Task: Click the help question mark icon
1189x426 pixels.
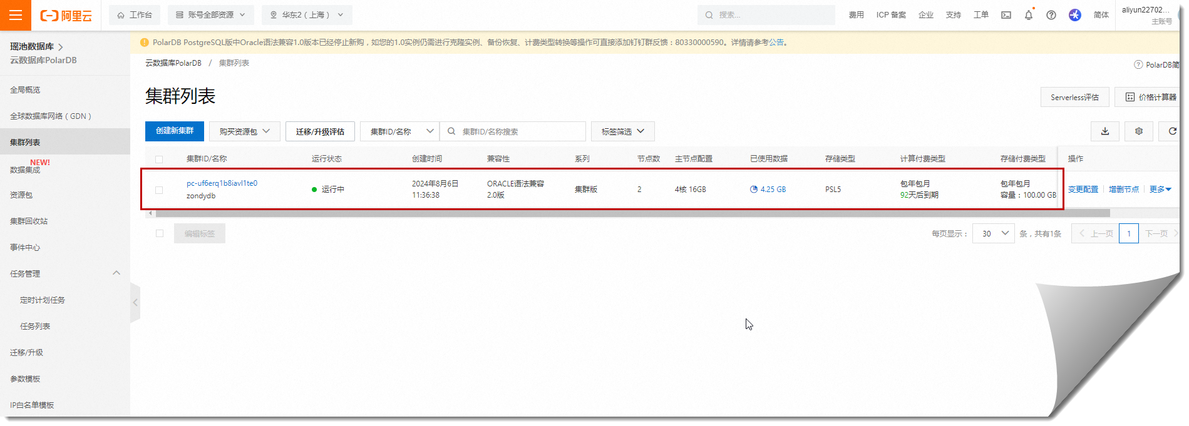Action: pyautogui.click(x=1051, y=15)
